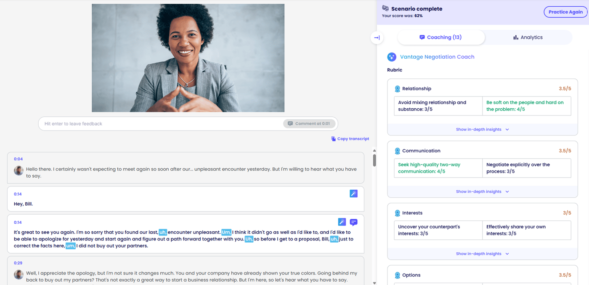This screenshot has width=589, height=285.
Task: Click the "Be soft on the people and hard on the problem: 4/5" cell
Action: [x=526, y=106]
